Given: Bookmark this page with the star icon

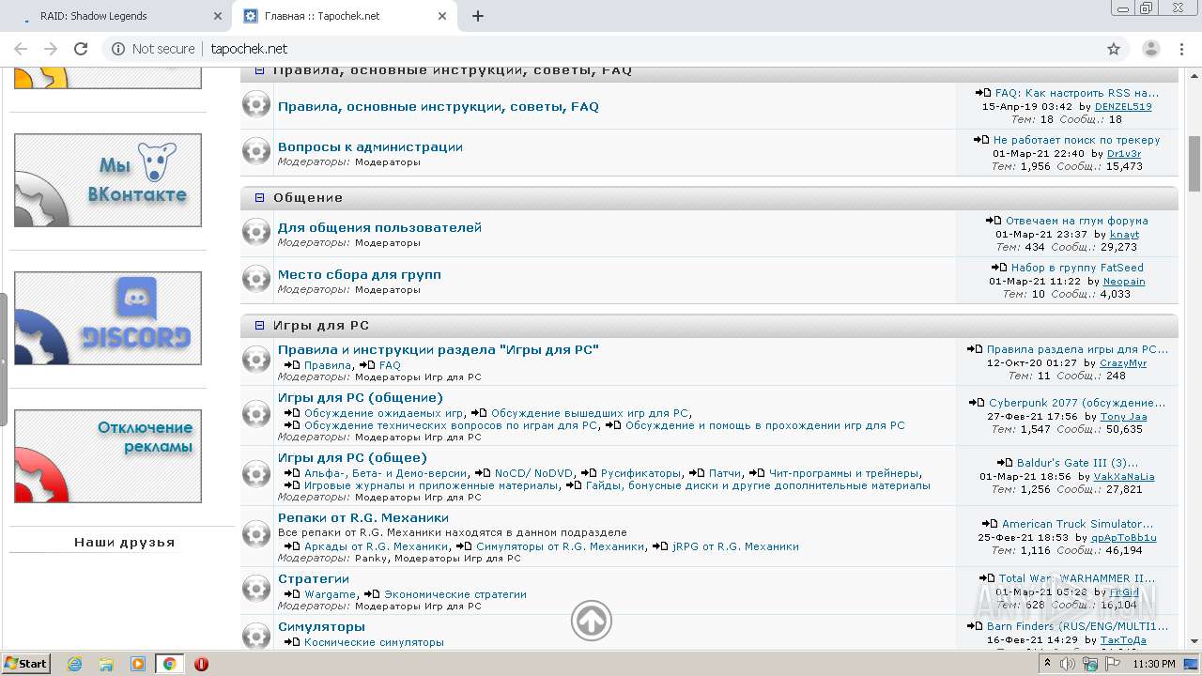Looking at the screenshot, I should coord(1114,49).
